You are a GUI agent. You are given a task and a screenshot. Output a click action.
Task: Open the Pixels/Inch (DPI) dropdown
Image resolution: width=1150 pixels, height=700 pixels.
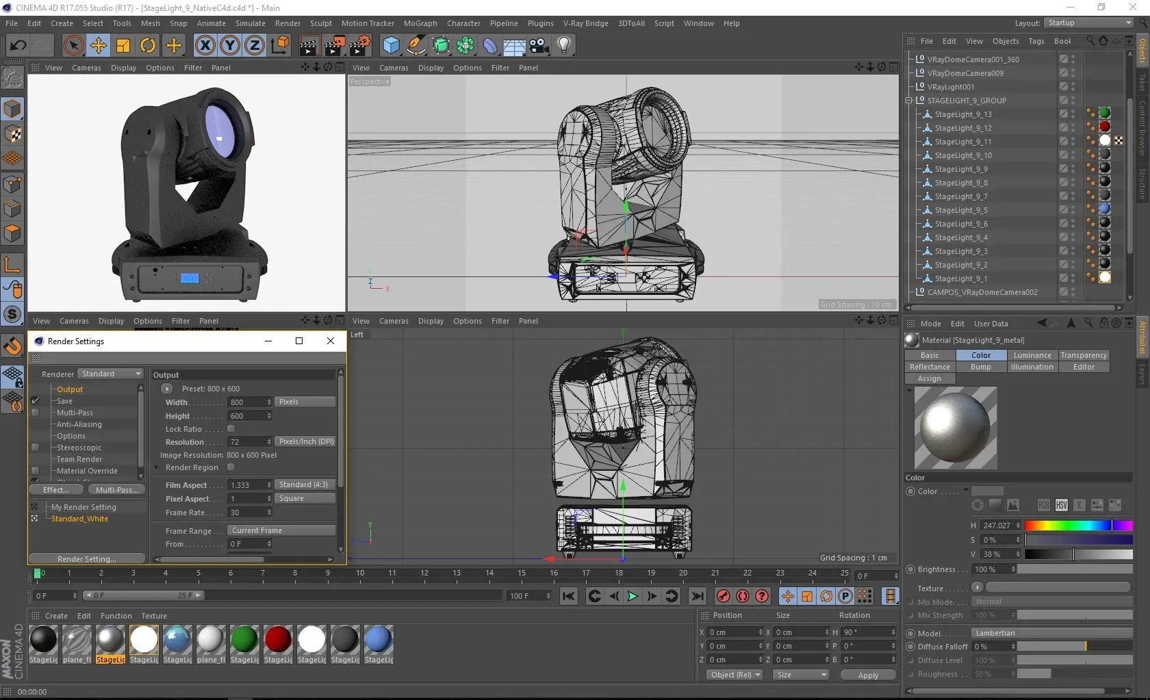click(305, 441)
